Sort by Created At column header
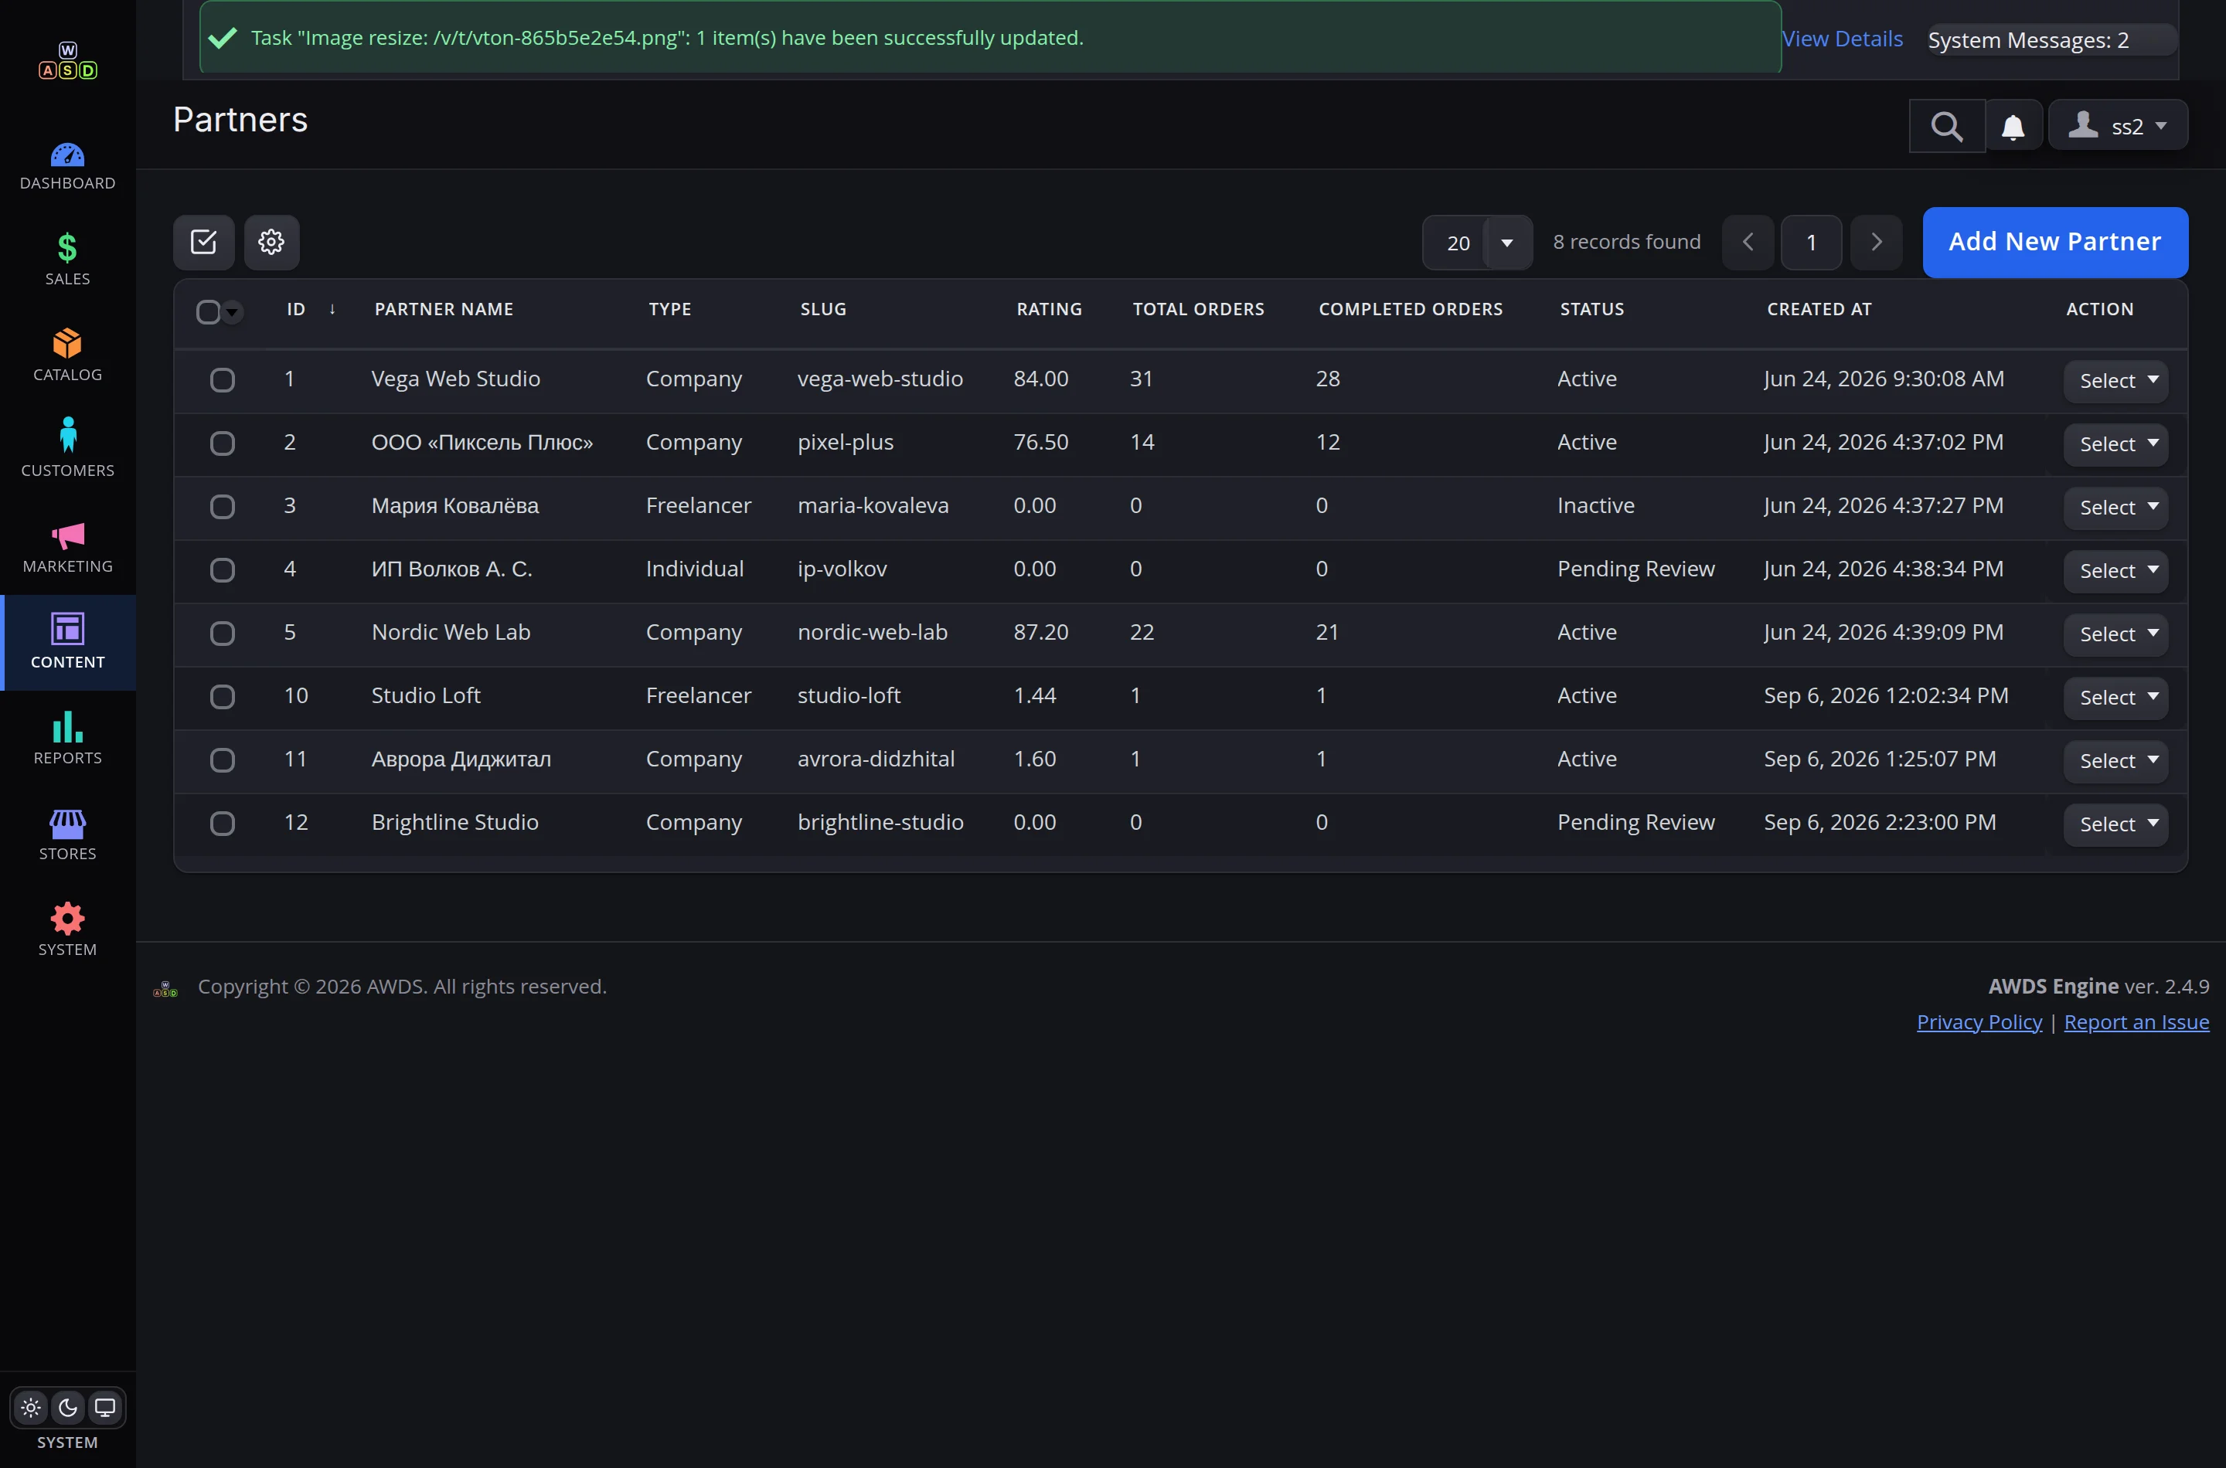This screenshot has width=2226, height=1468. [x=1819, y=310]
